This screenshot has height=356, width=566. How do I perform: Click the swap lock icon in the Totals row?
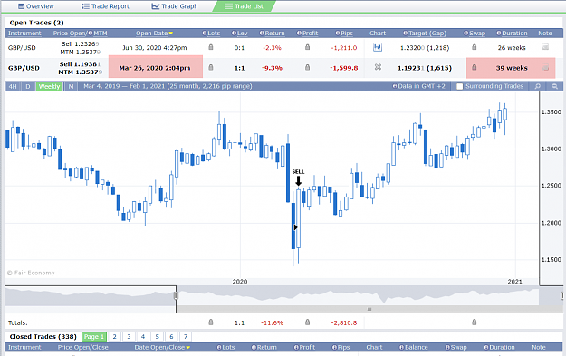(475, 322)
